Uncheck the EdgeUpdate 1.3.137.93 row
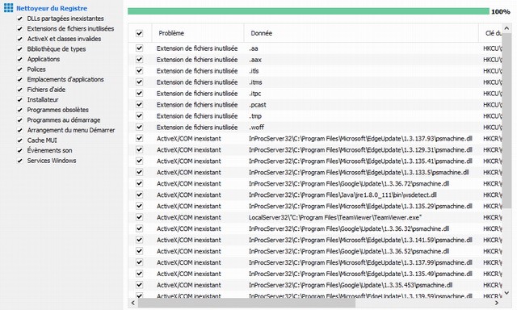 (x=140, y=138)
